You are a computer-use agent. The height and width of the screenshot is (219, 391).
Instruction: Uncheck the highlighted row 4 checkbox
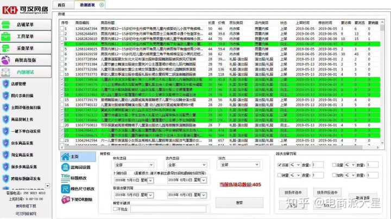click(x=62, y=44)
